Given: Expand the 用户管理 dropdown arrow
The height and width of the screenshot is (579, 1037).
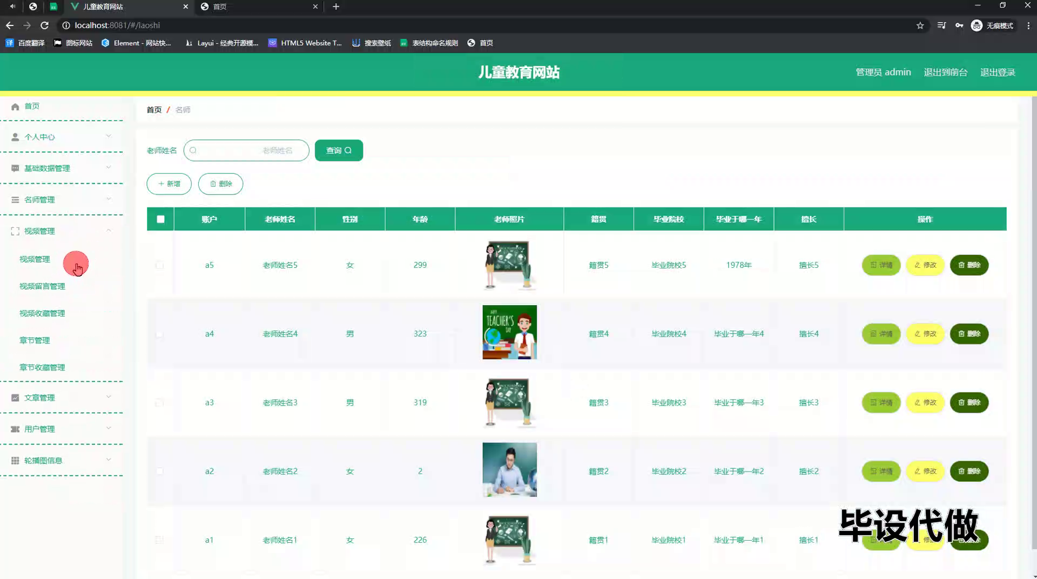Looking at the screenshot, I should (109, 428).
